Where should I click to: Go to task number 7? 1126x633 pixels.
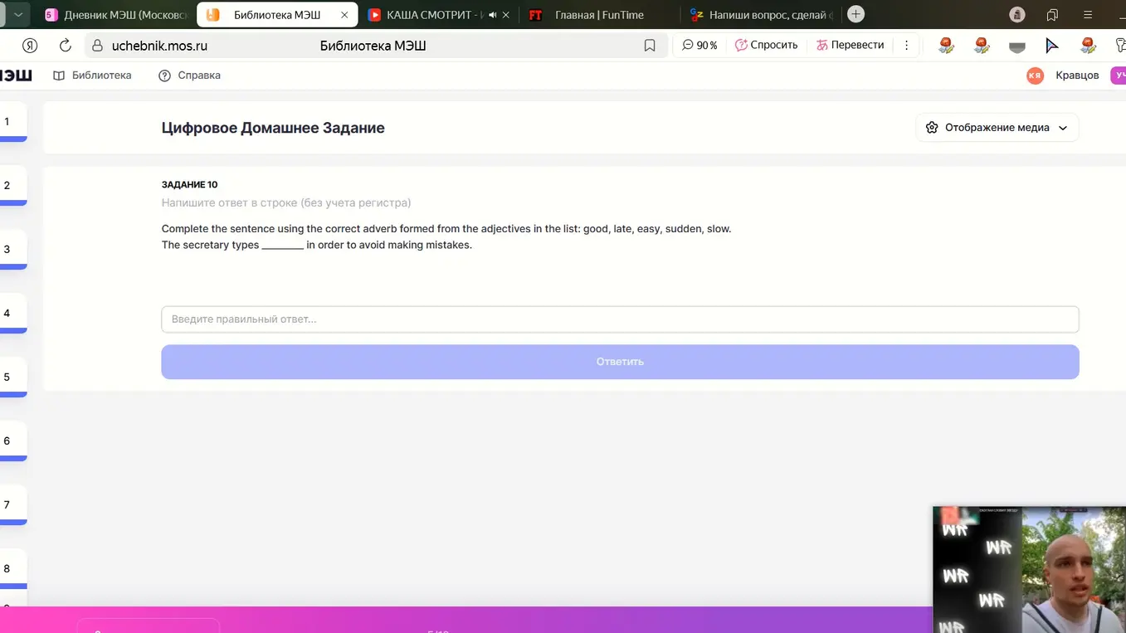coord(12,505)
